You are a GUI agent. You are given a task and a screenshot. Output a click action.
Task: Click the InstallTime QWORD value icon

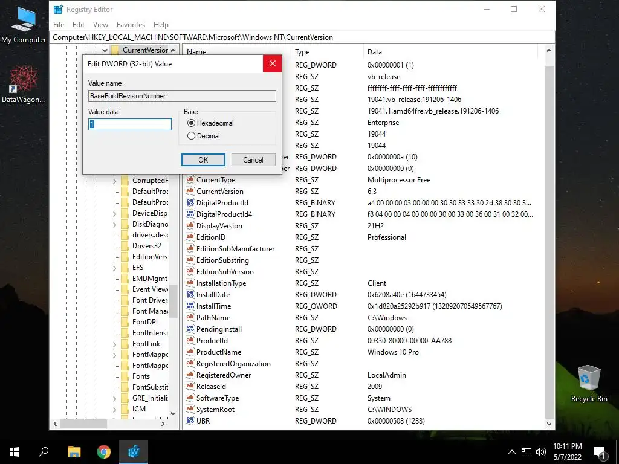point(190,306)
